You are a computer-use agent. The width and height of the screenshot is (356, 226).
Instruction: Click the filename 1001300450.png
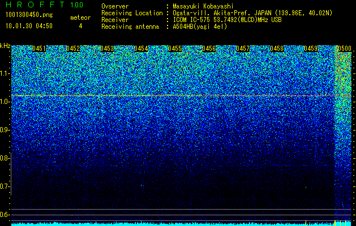pyautogui.click(x=29, y=15)
